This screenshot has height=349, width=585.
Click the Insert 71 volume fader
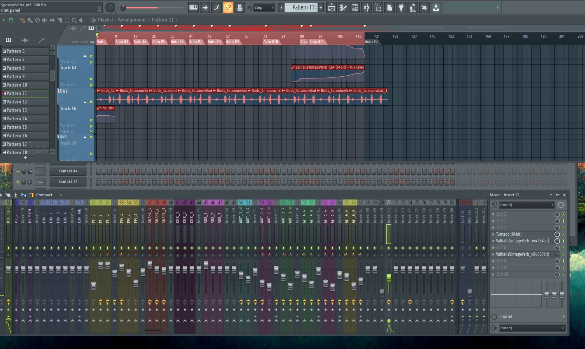pos(388,278)
